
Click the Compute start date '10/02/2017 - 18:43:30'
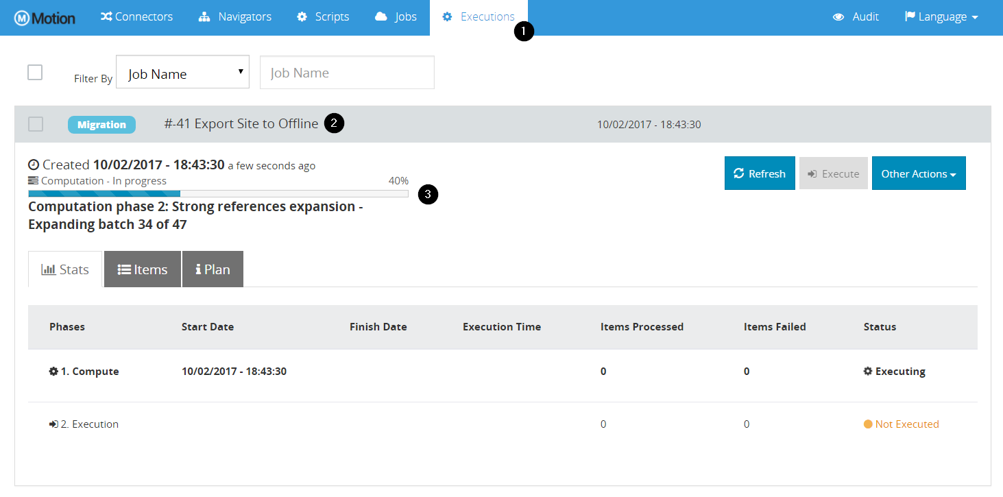point(234,372)
